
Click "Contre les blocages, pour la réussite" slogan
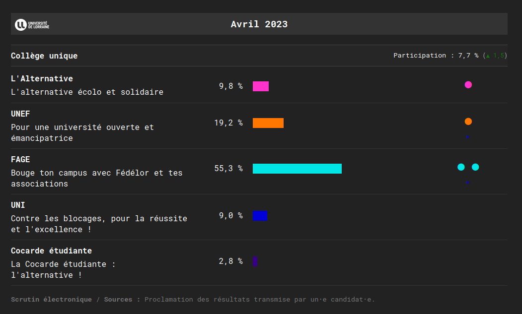click(x=99, y=219)
